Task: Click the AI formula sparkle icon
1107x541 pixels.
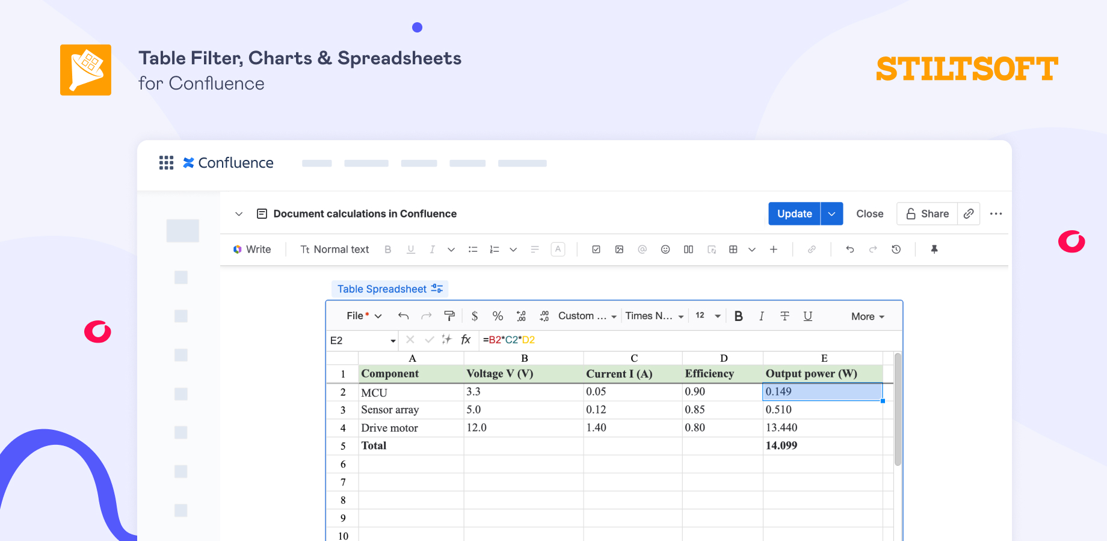Action: pos(446,340)
